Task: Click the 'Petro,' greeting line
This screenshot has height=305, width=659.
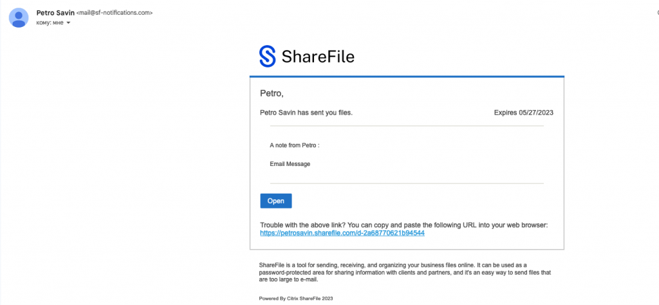Action: coord(272,93)
